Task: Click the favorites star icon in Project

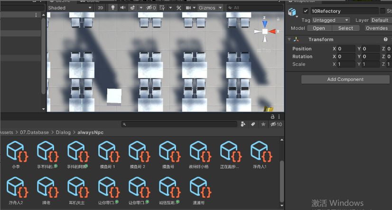Action: tap(263, 124)
